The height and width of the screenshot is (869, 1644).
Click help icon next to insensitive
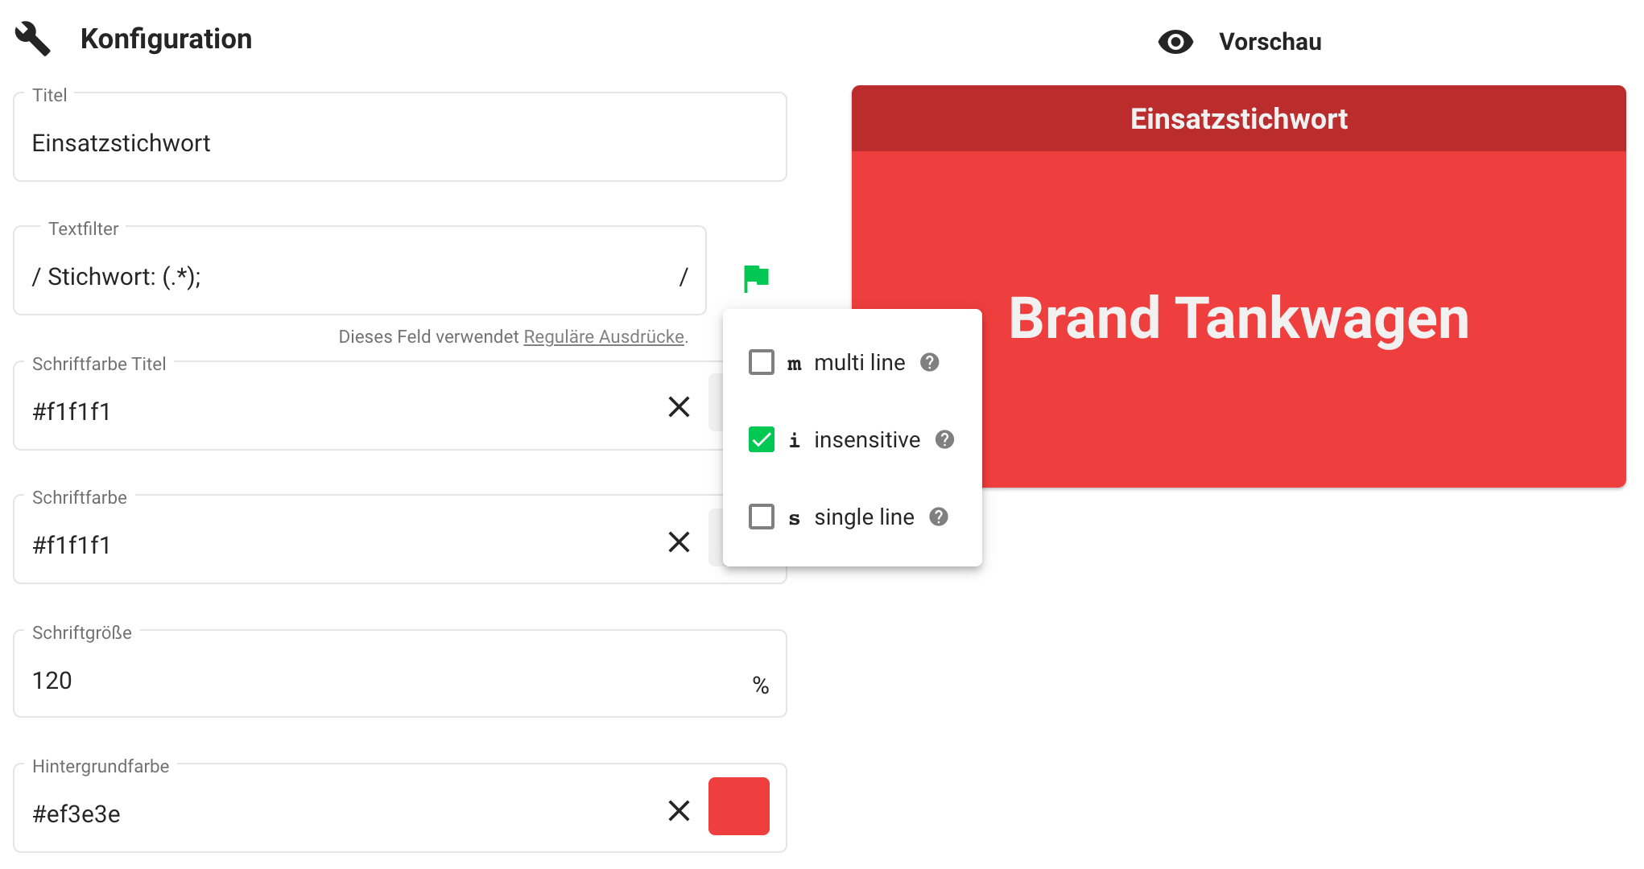pyautogui.click(x=944, y=439)
